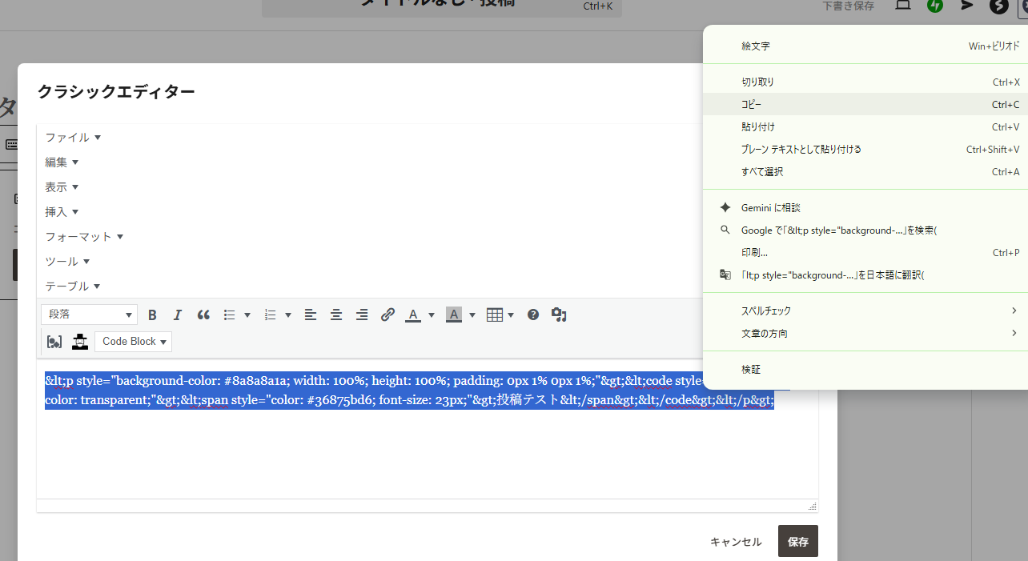The image size is (1028, 561).
Task: Expand the table dropdown arrow
Action: pyautogui.click(x=511, y=315)
